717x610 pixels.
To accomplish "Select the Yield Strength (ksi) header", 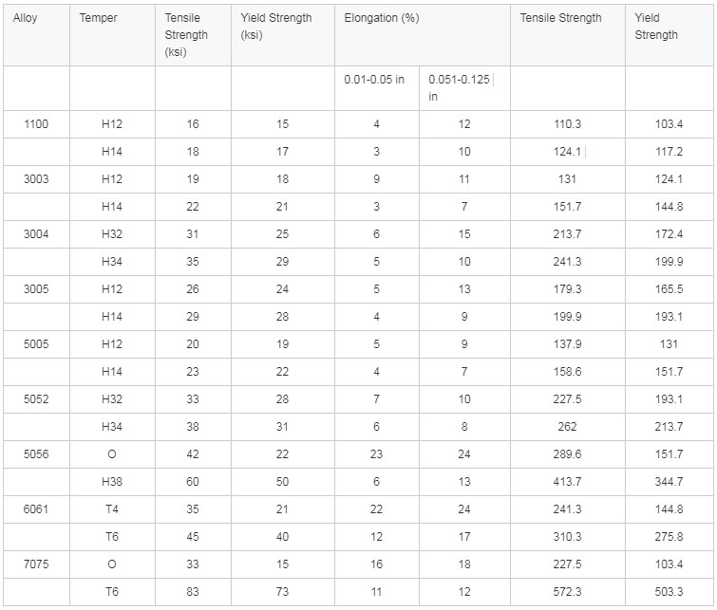I will click(283, 35).
